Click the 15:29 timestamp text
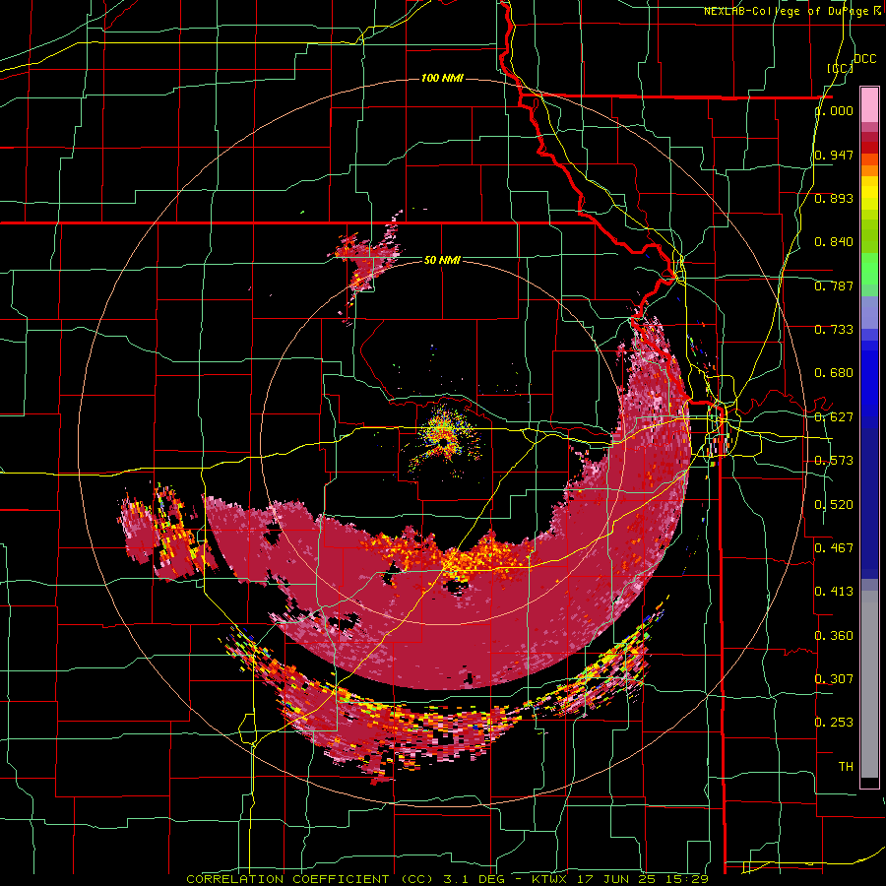This screenshot has width=886, height=886. click(x=687, y=879)
